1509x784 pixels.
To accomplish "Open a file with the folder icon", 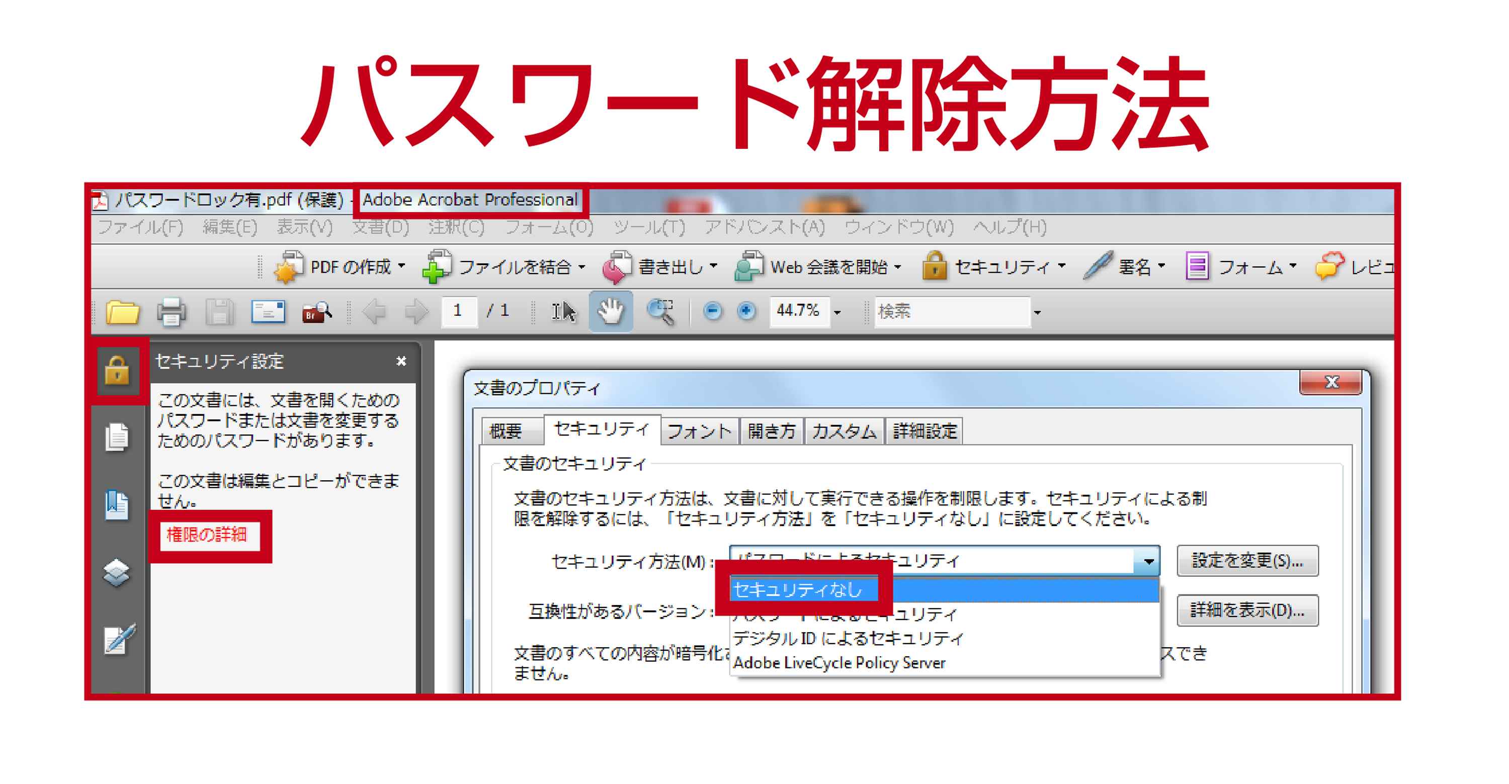I will pos(122,312).
